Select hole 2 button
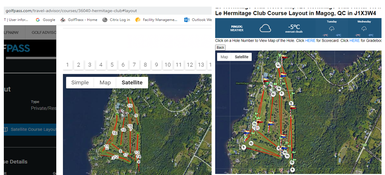The image size is (385, 175). (x=79, y=65)
